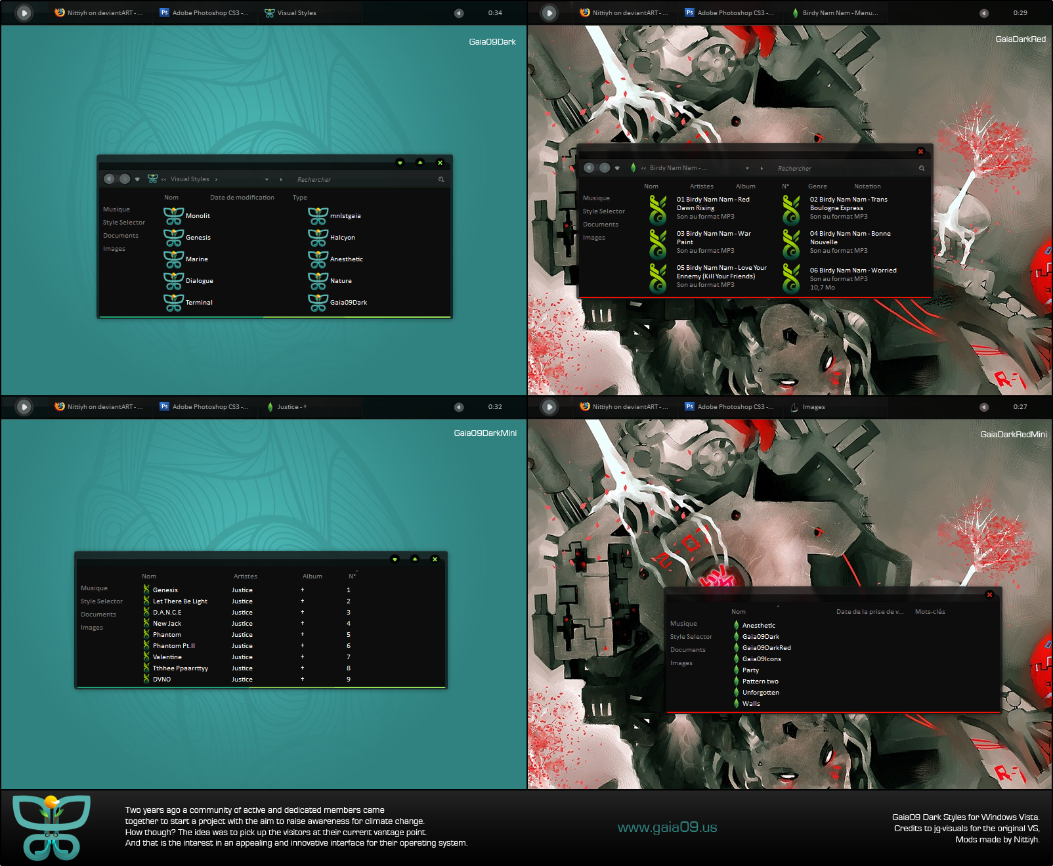Viewport: 1053px width, 866px height.
Task: Open the volume icon in the GaiaDarkRedMini taskbar
Action: point(983,407)
